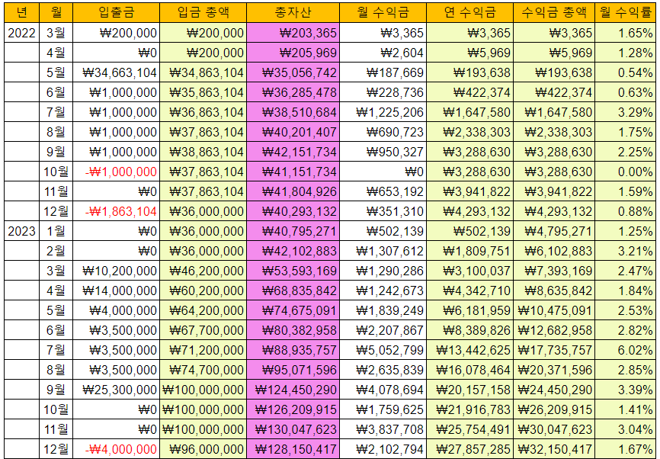Select cumulative profit ₩26,209,915

(x=554, y=409)
